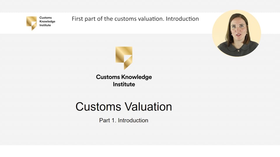Image resolution: width=280 pixels, height=157 pixels.
Task: Click the word 'Institute' beside the small header logo
Action: [x=45, y=25]
